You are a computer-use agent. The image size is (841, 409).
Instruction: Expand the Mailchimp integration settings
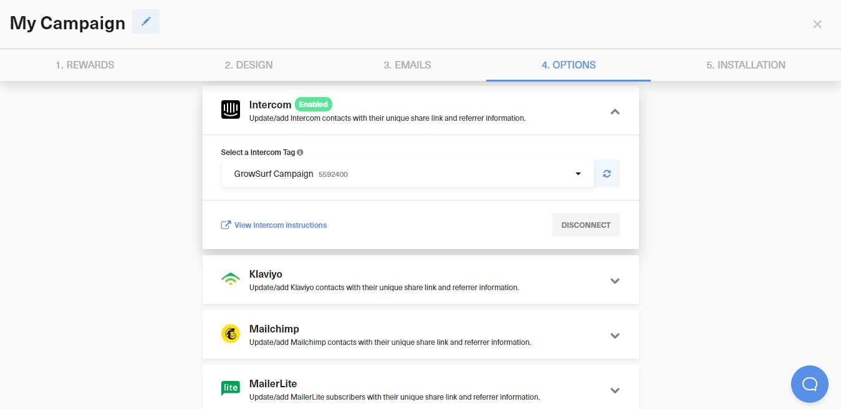(x=615, y=336)
